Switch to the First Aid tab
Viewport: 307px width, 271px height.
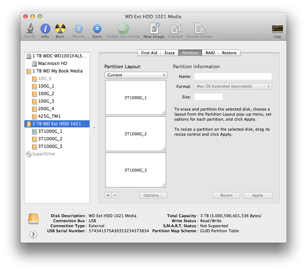coord(149,53)
